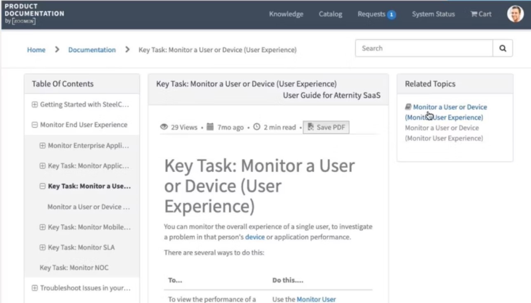Expand Getting Started with SteelC… section
This screenshot has width=531, height=303.
click(35, 105)
